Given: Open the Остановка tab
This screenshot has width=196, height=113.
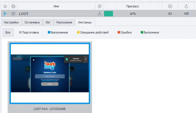Looking at the screenshot, I should click(x=32, y=22).
